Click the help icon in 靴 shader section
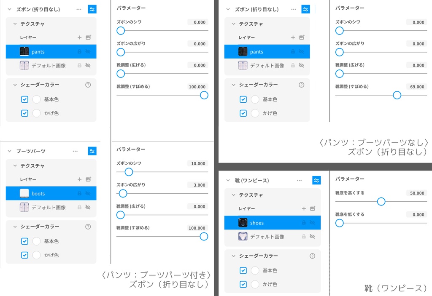Viewport: 432px width, 296px height. [x=312, y=256]
